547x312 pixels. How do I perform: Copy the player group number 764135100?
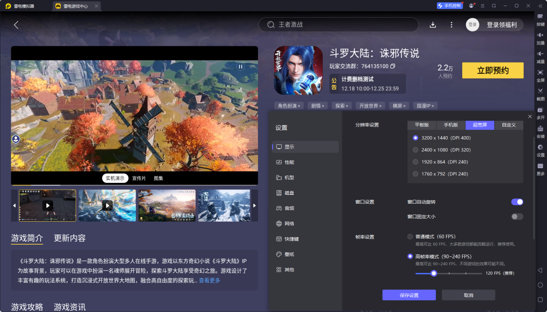[393, 66]
